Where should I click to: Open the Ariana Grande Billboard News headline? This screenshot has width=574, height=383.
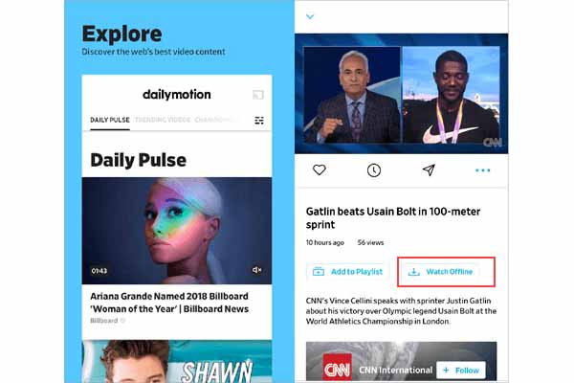coord(169,303)
